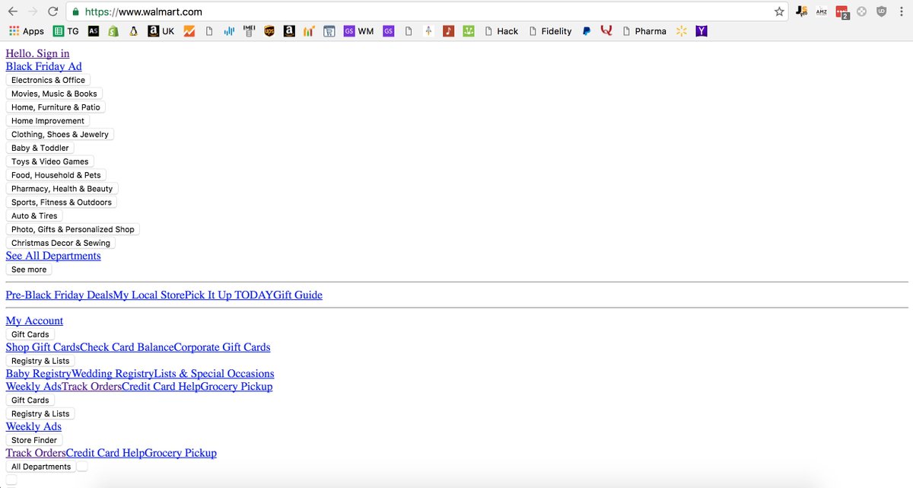Open Chrome's three-dot menu
This screenshot has height=488, width=913.
pyautogui.click(x=901, y=11)
